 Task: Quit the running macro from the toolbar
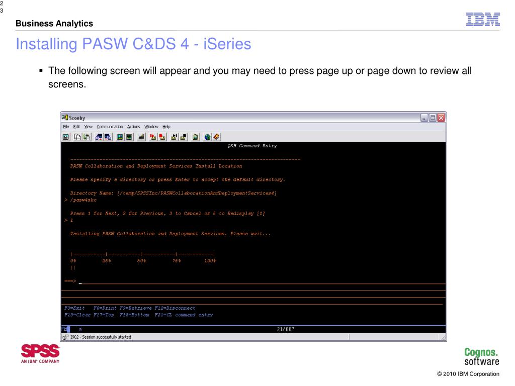[x=183, y=137]
